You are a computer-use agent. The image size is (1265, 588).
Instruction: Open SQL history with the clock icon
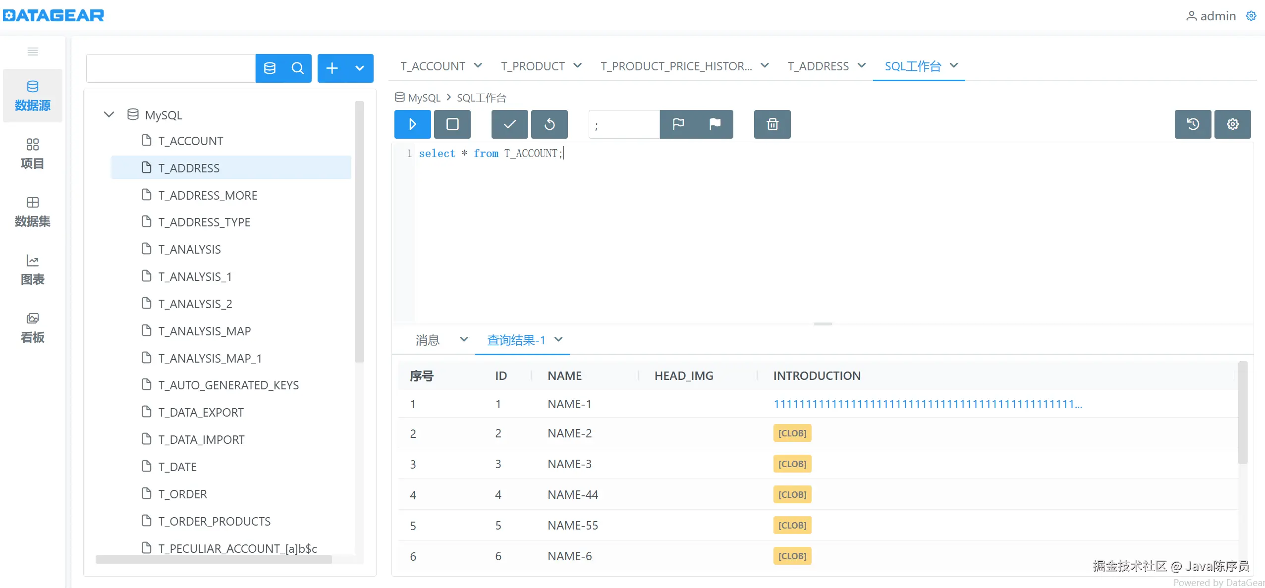click(x=1193, y=124)
